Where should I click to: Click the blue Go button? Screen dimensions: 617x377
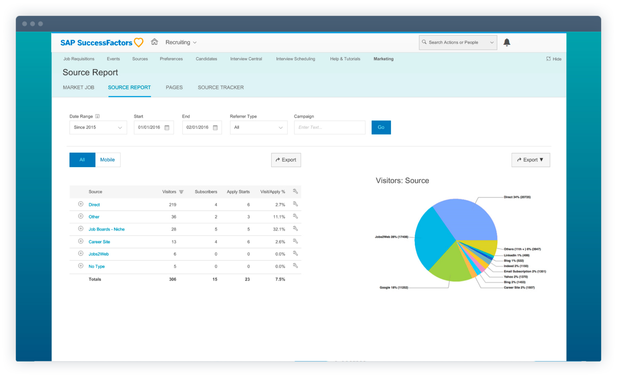381,127
